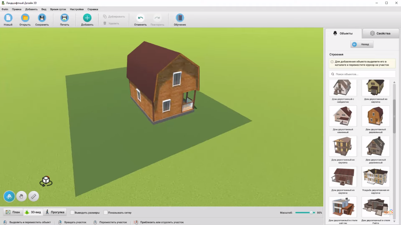Click the application icon in title bar

click(x=3, y=3)
